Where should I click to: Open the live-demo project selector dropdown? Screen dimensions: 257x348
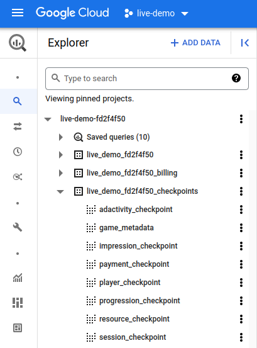(x=156, y=13)
